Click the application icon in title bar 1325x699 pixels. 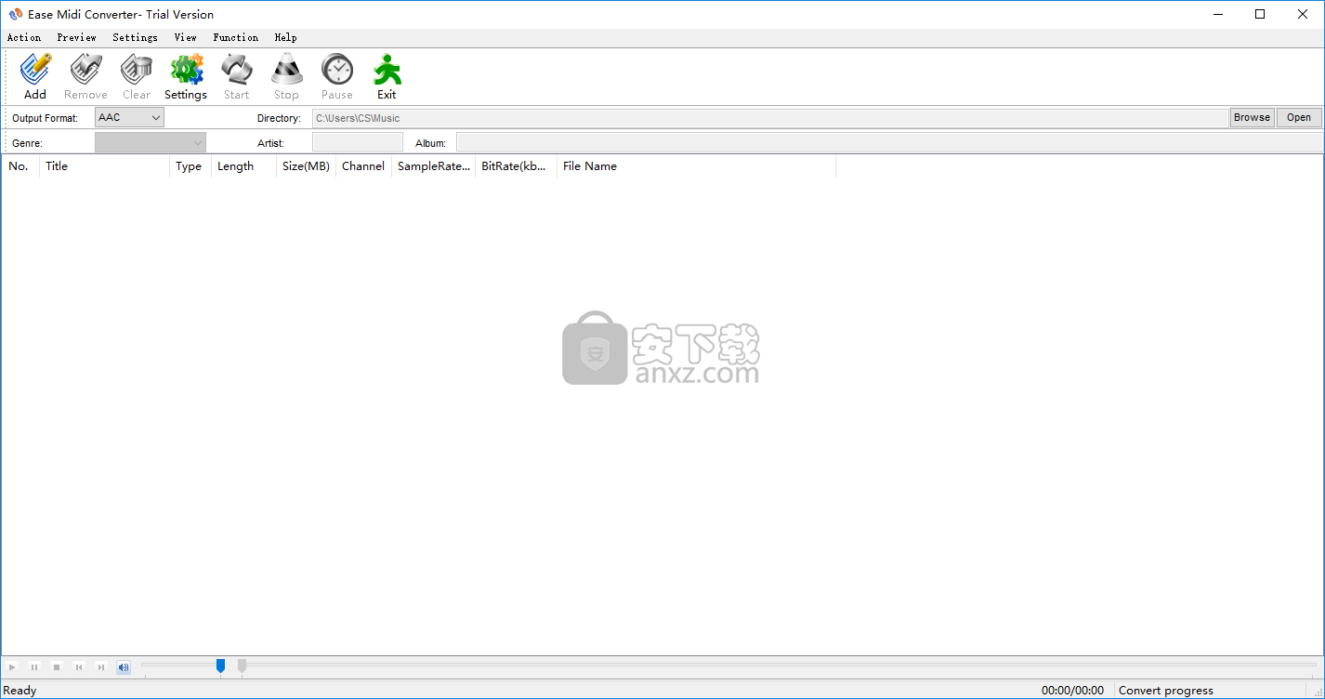pyautogui.click(x=15, y=14)
